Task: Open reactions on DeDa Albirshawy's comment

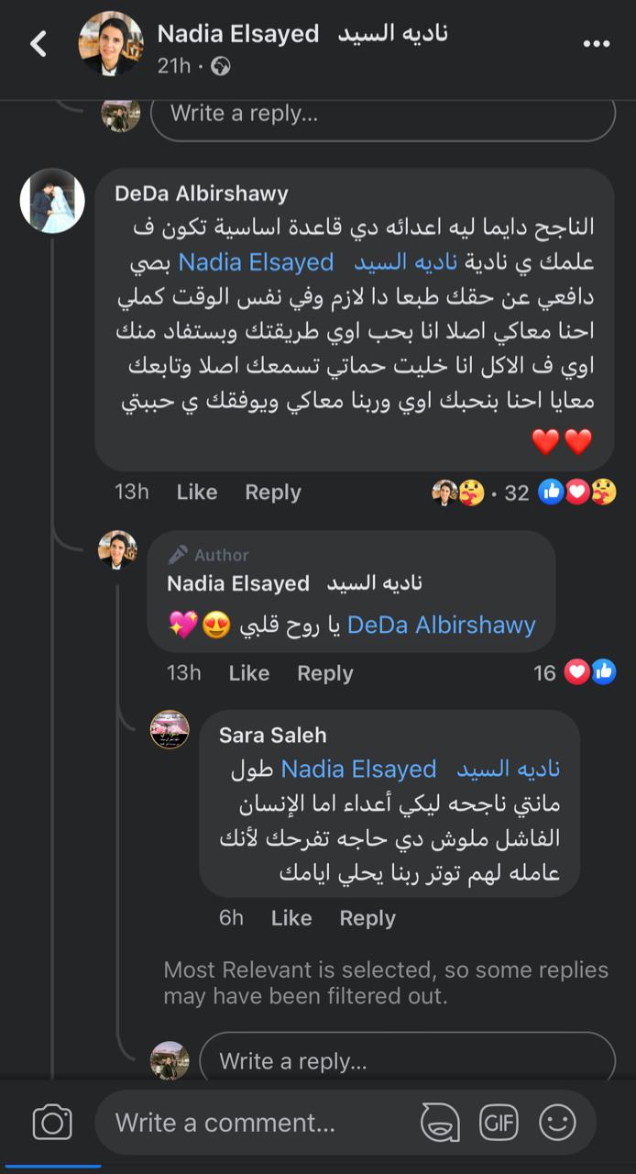Action: pos(577,493)
